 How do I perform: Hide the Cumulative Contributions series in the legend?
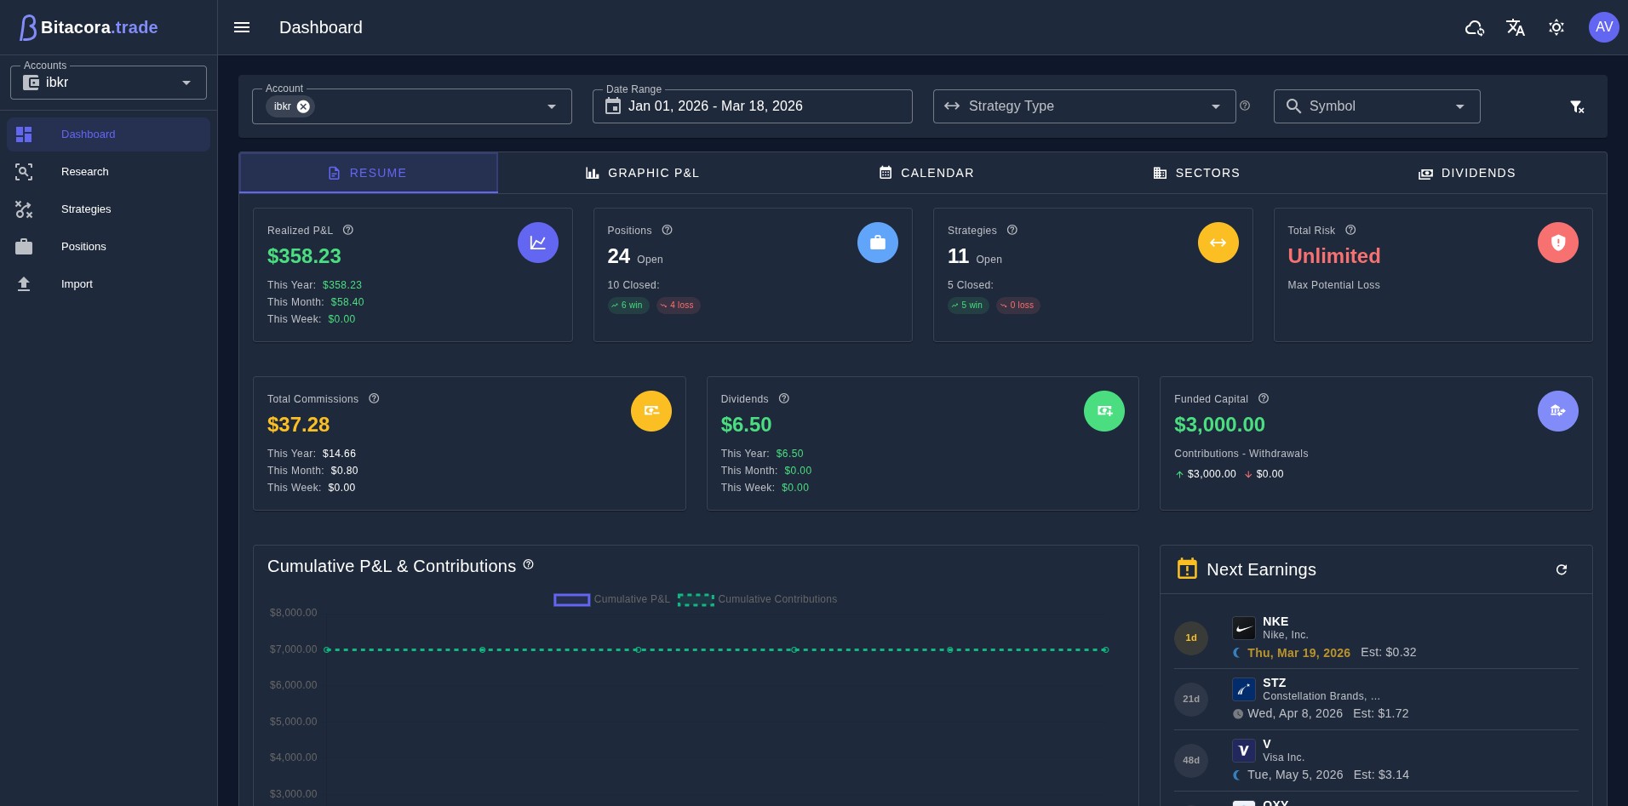pos(758,599)
